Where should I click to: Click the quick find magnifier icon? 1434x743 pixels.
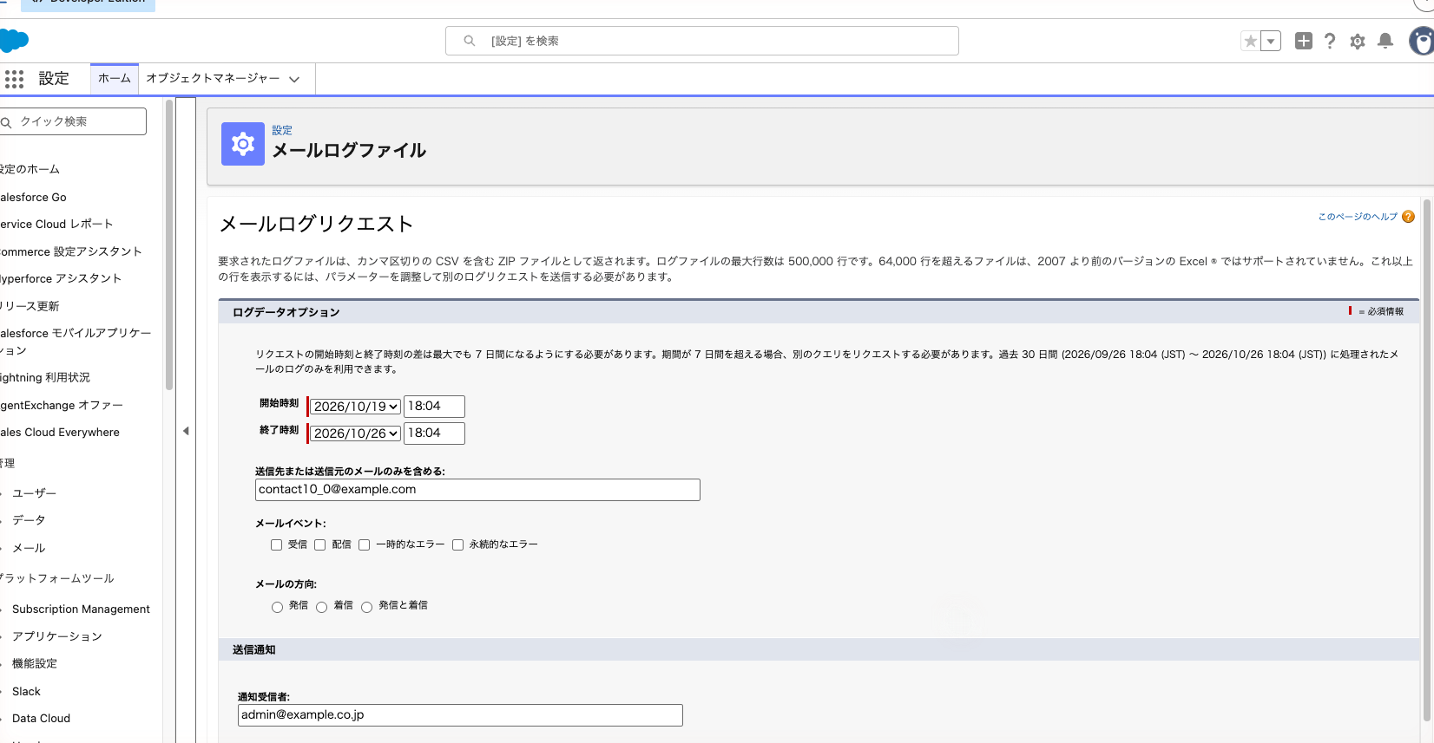pos(6,122)
